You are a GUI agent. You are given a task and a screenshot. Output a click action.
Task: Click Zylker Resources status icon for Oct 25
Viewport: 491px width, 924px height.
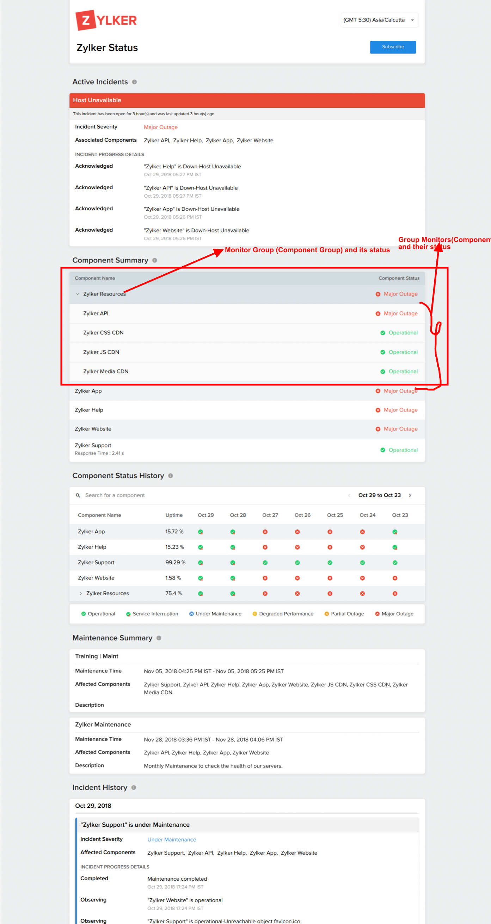click(330, 594)
